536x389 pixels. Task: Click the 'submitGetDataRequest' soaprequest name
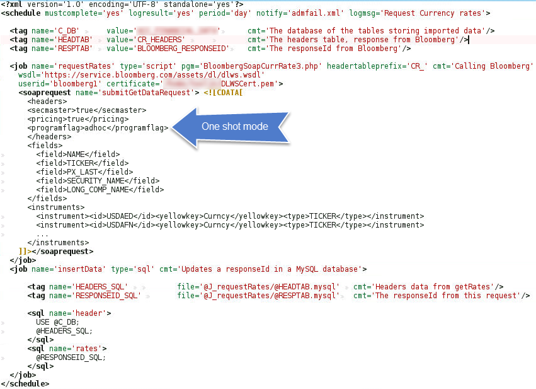point(146,93)
